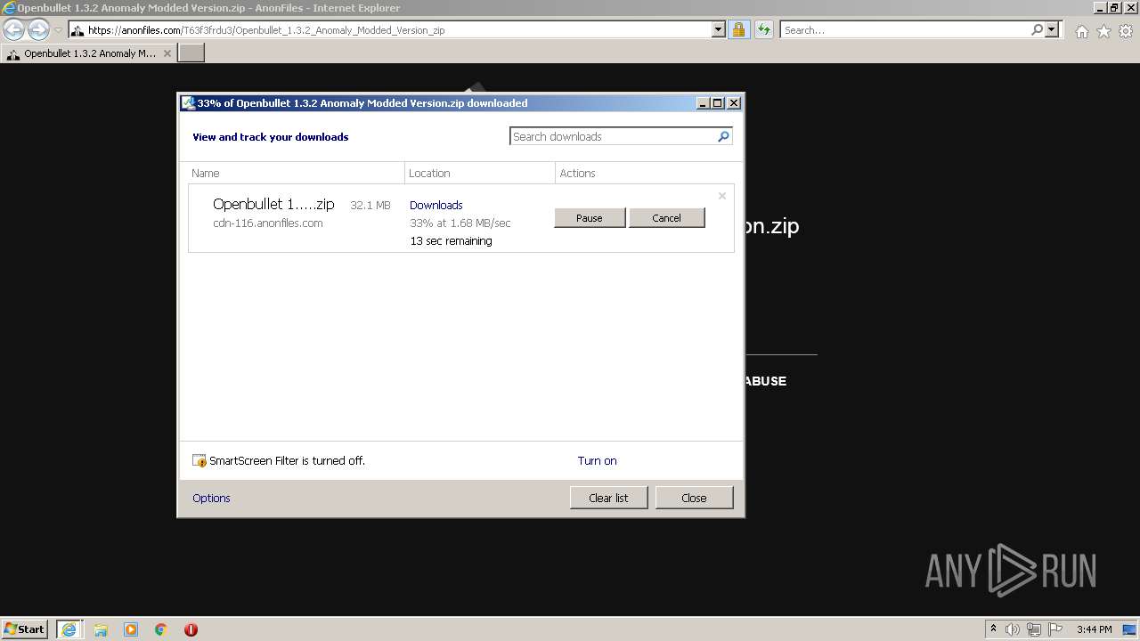The image size is (1140, 641).
Task: Click the refresh page icon
Action: (x=763, y=29)
